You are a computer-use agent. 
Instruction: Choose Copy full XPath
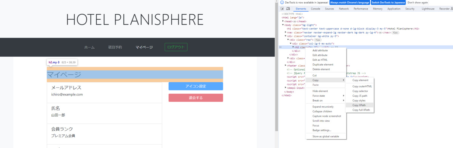tap(360, 110)
